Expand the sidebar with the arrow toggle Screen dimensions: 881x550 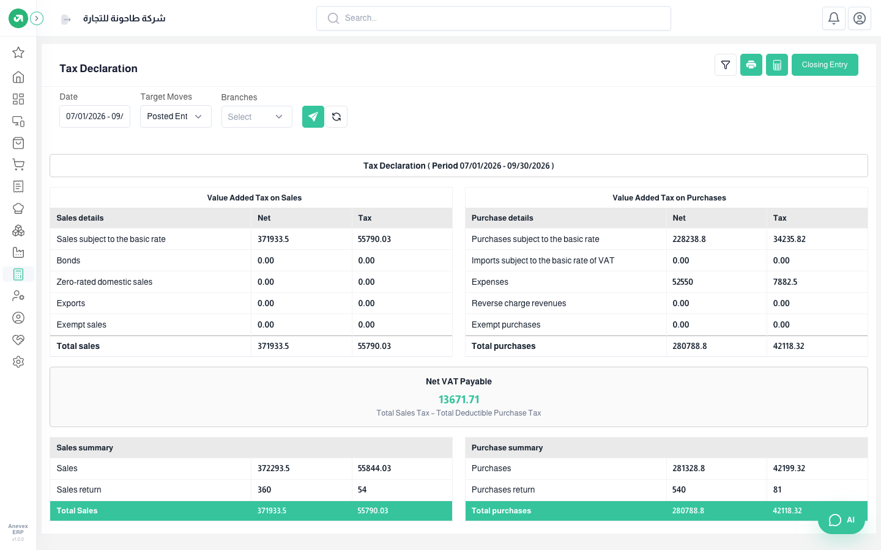37,18
